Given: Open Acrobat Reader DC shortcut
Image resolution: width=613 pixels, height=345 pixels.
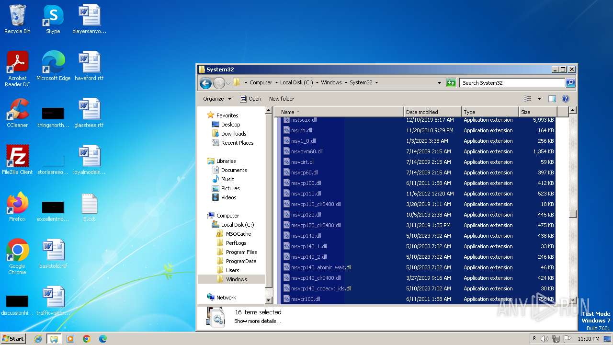Looking at the screenshot, I should click(x=17, y=69).
